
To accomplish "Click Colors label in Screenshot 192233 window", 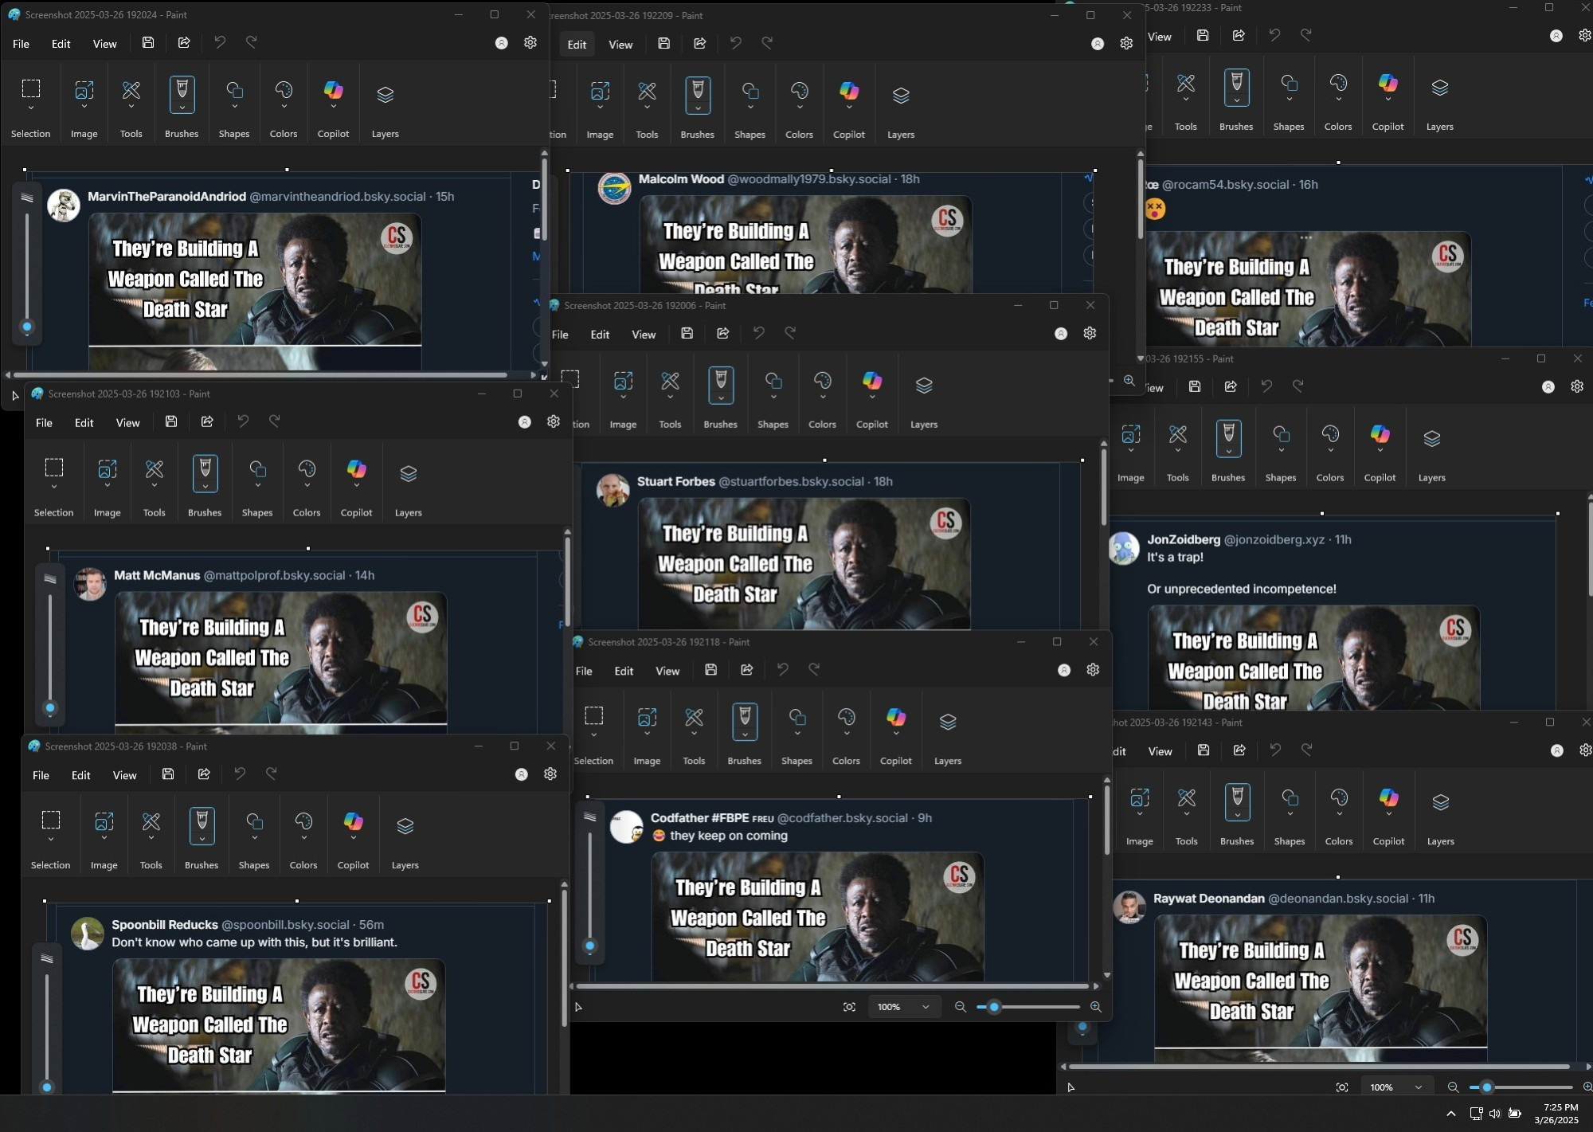I will tap(1337, 127).
